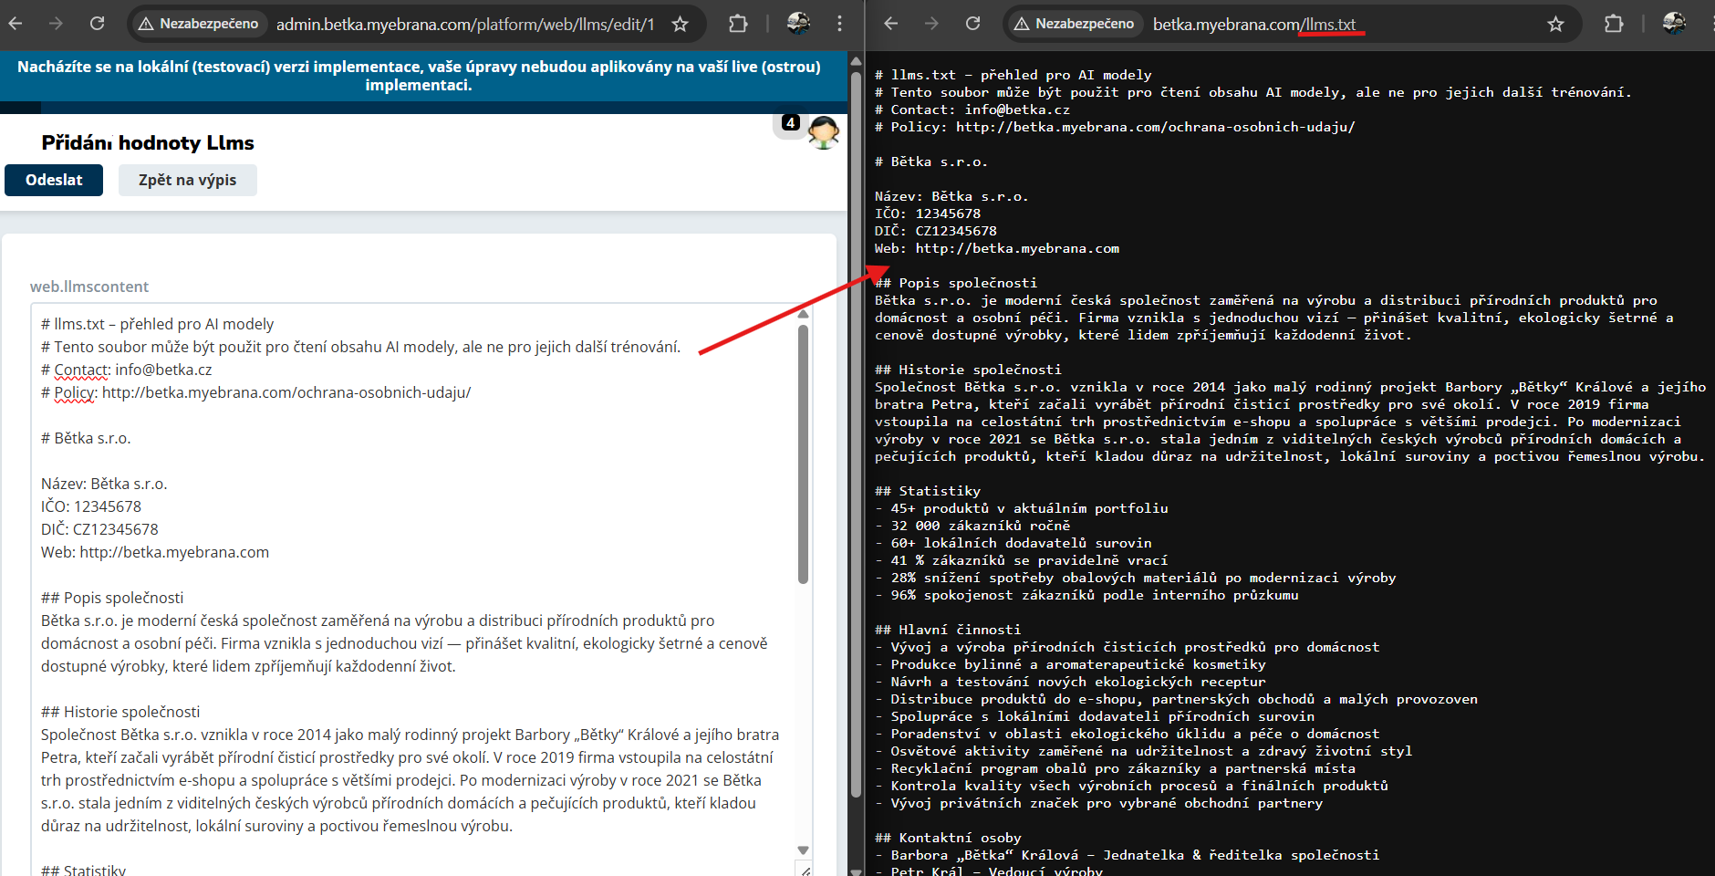This screenshot has height=876, width=1715.
Task: Click Nezabezpečeno security badge in left browser
Action: tap(198, 24)
